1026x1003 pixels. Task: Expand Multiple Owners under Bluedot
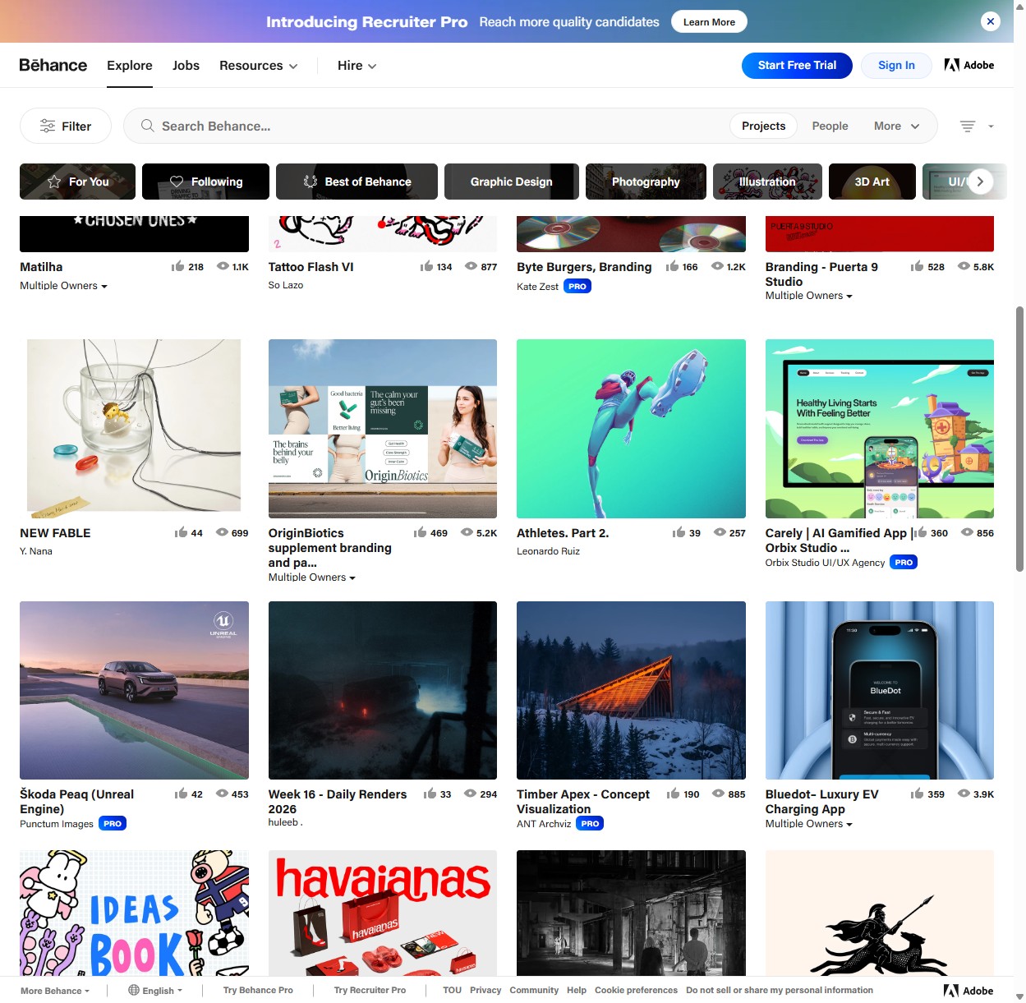click(809, 824)
